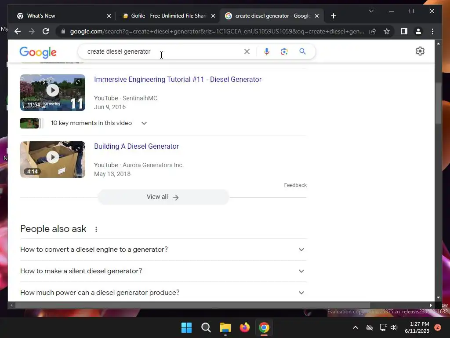Close the Gofile tab

(213, 16)
